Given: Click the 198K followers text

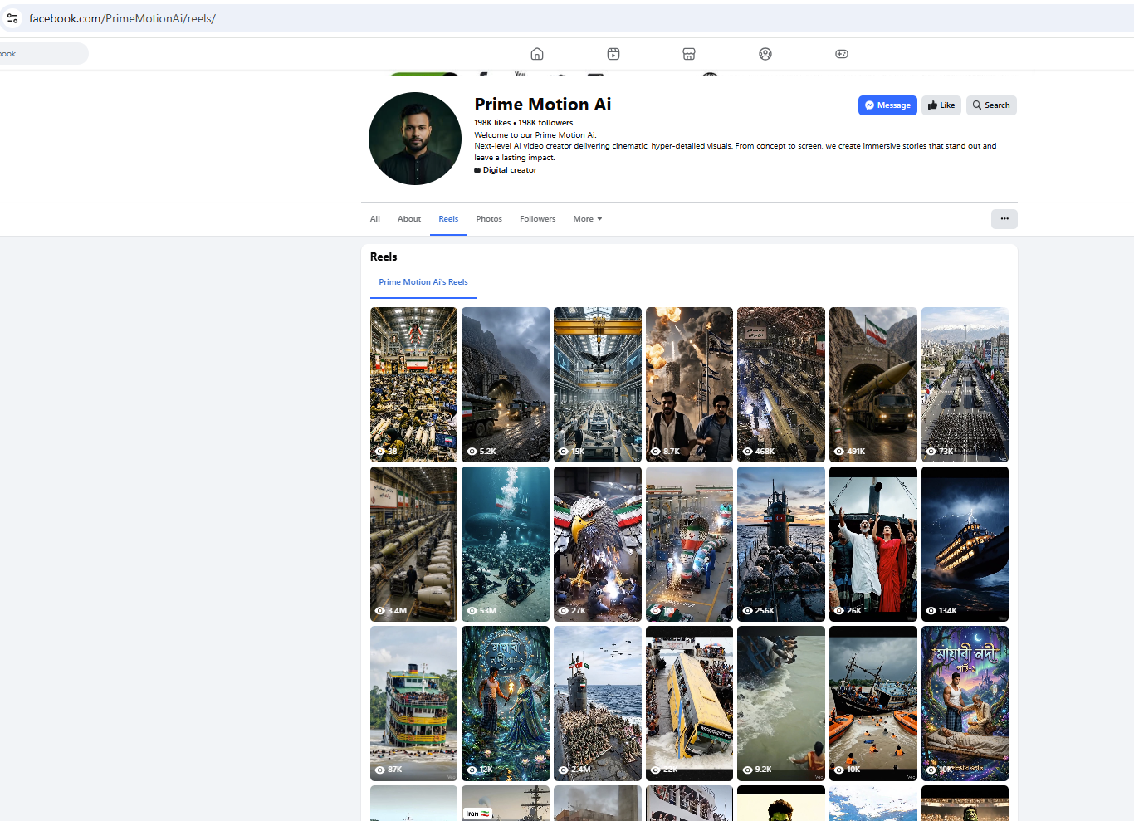Looking at the screenshot, I should 545,123.
